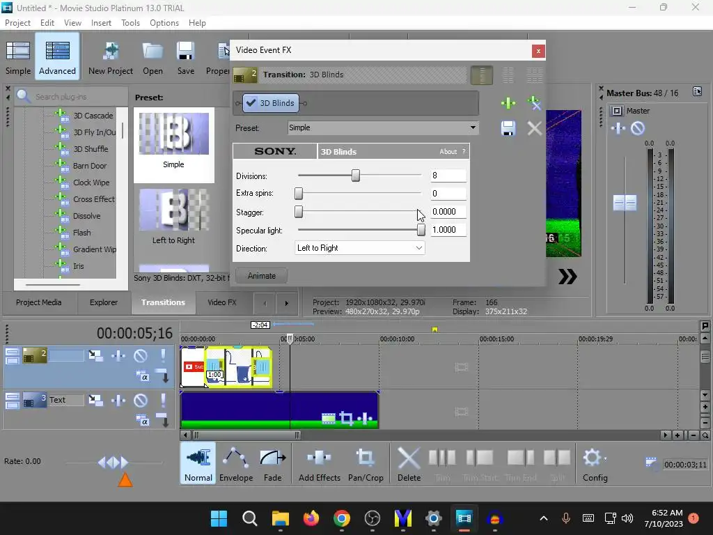Add a plug-in chain using green plus icon
713x535 pixels.
pos(508,103)
